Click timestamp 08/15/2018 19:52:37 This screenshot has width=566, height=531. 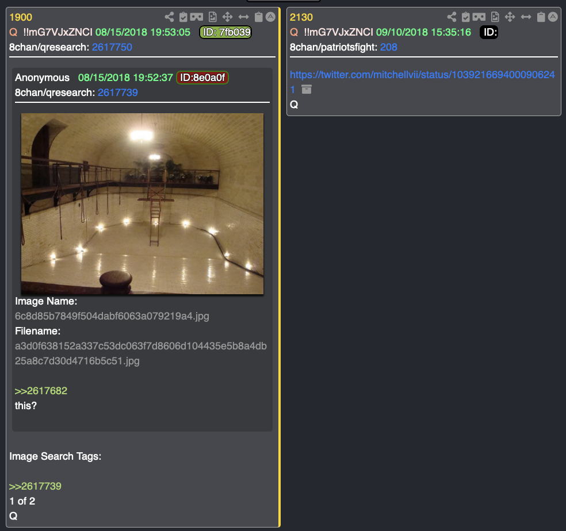coord(125,78)
